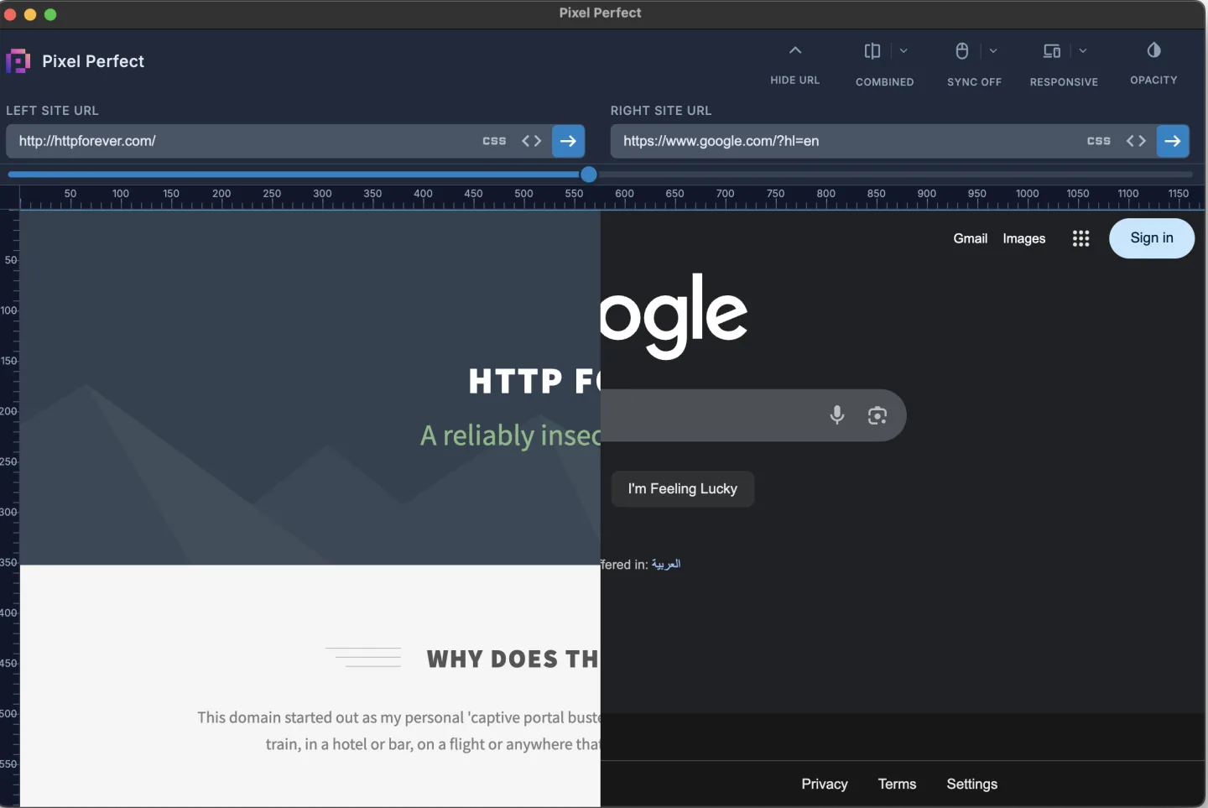This screenshot has height=808, width=1208.
Task: Click the COMBINED label
Action: pos(885,82)
